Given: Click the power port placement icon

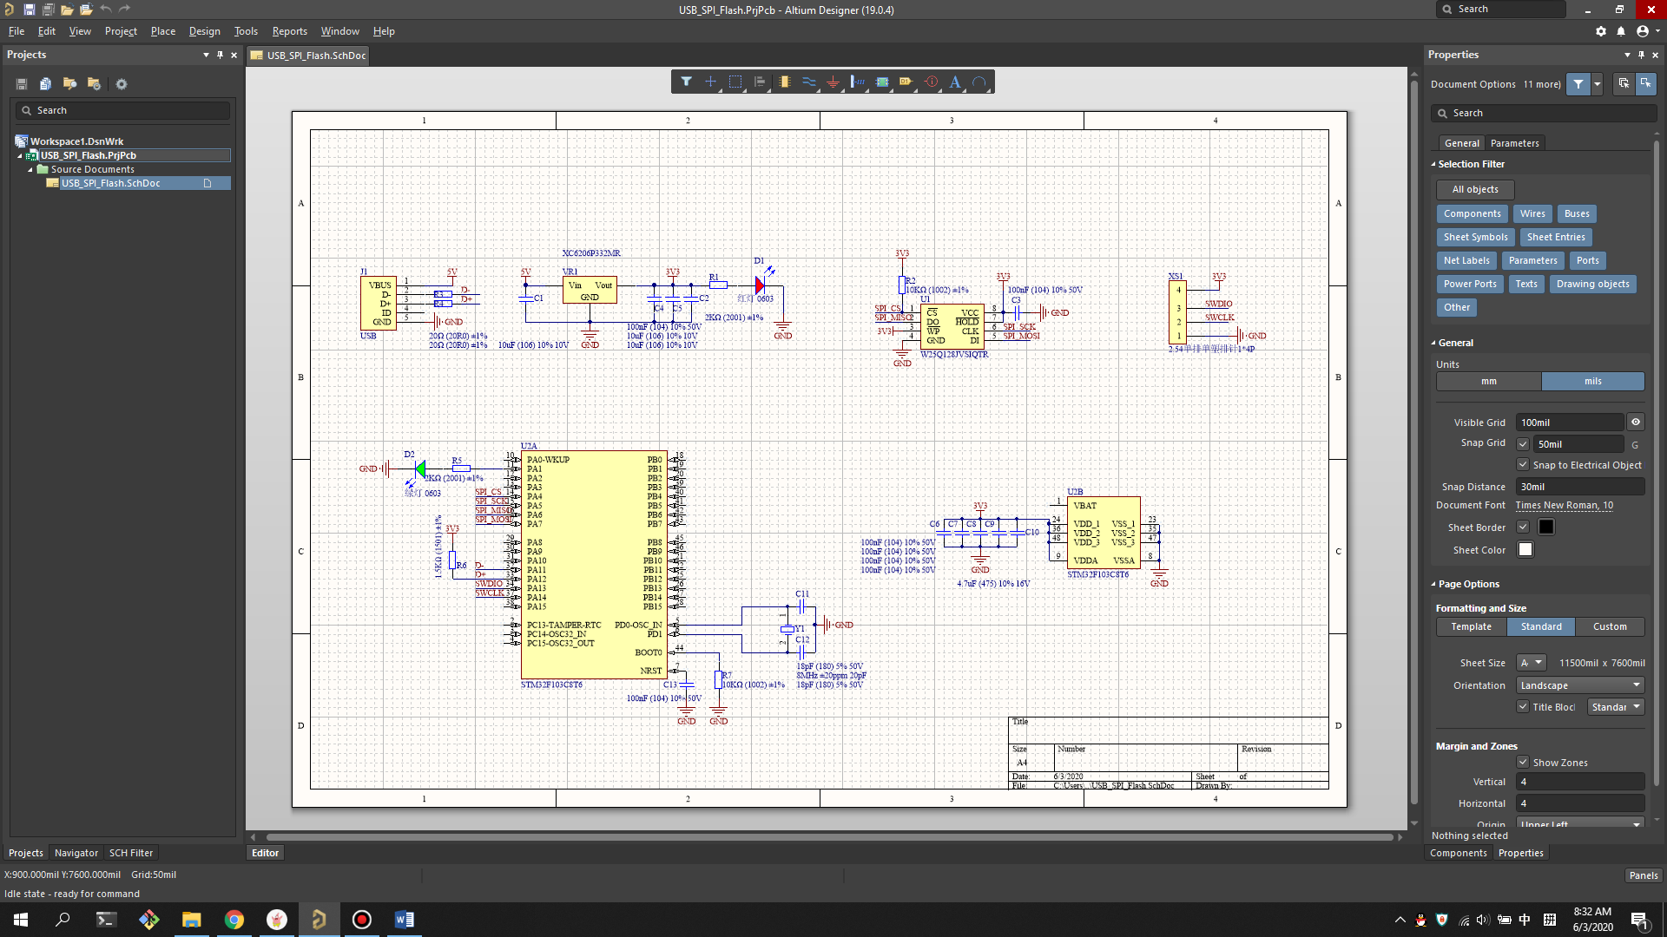Looking at the screenshot, I should tap(833, 82).
